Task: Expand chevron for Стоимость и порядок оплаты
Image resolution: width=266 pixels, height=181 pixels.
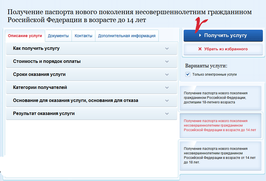Action: 167,61
